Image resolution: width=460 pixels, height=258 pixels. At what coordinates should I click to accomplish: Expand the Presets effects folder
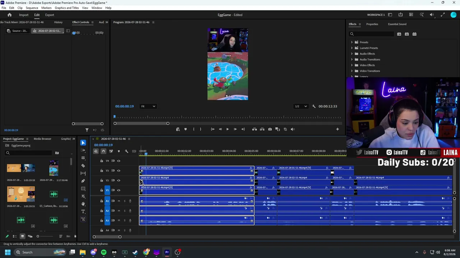(x=352, y=42)
